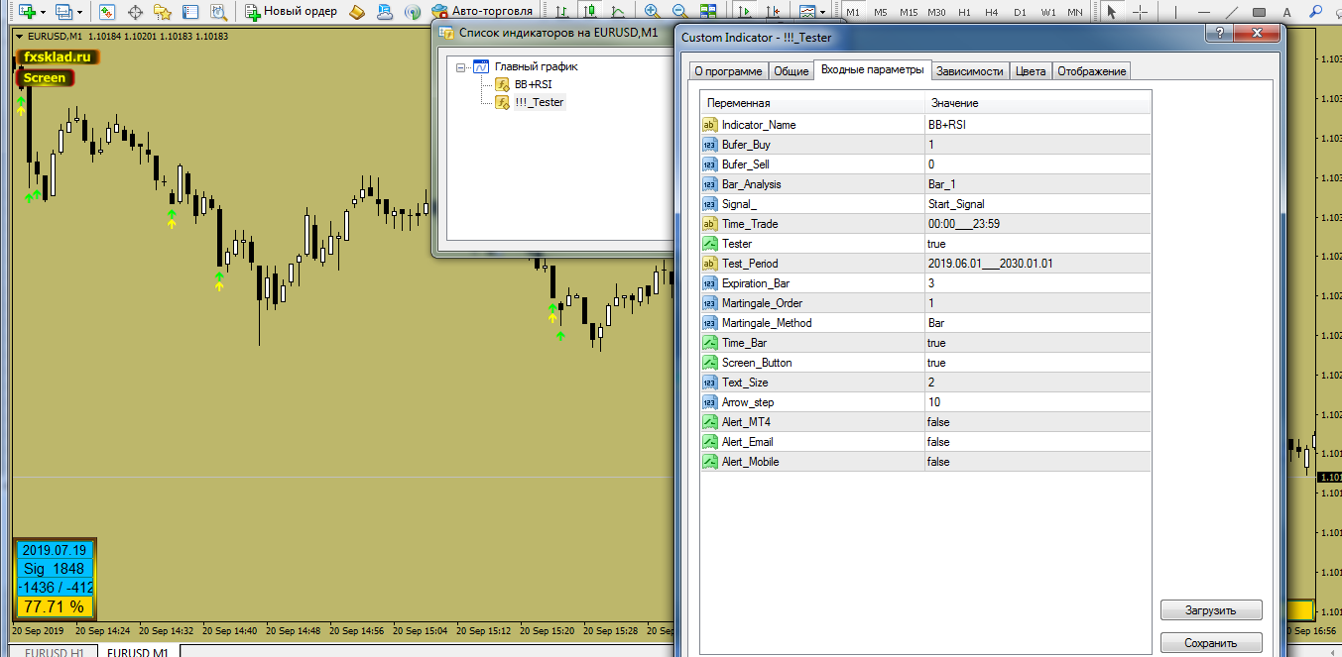Open the chart profiles icon

63,12
